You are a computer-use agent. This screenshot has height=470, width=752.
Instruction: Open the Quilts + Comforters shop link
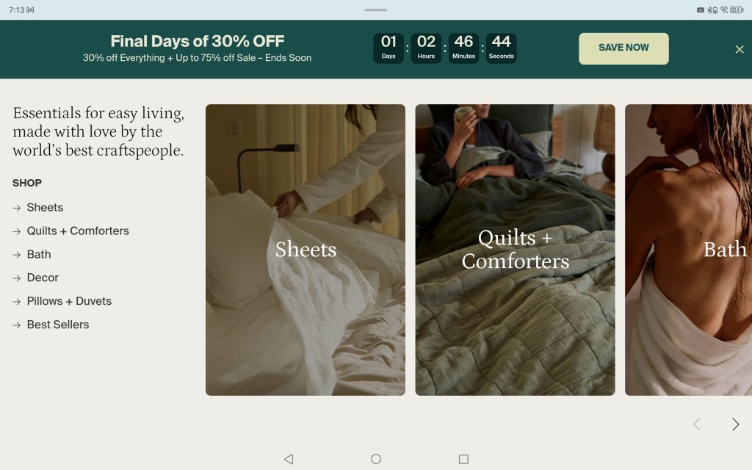coord(78,231)
